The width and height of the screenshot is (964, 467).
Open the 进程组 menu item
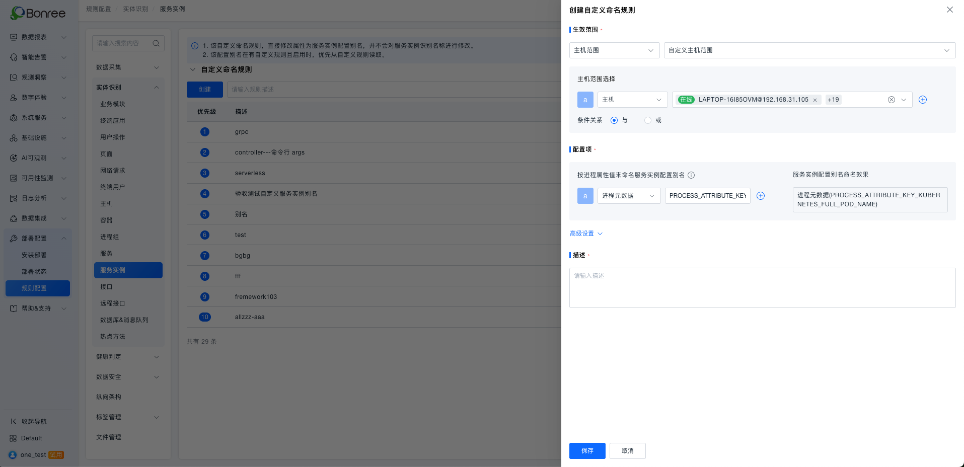coord(128,237)
